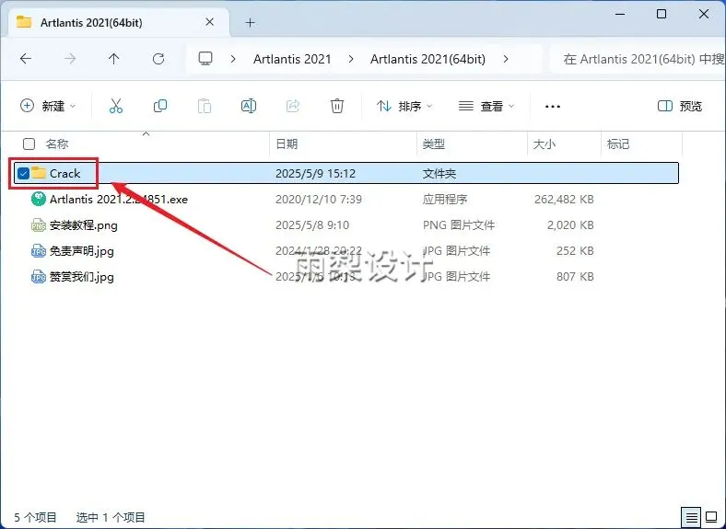726x529 pixels.
Task: Click the 文件夹 type cell
Action: (x=439, y=173)
